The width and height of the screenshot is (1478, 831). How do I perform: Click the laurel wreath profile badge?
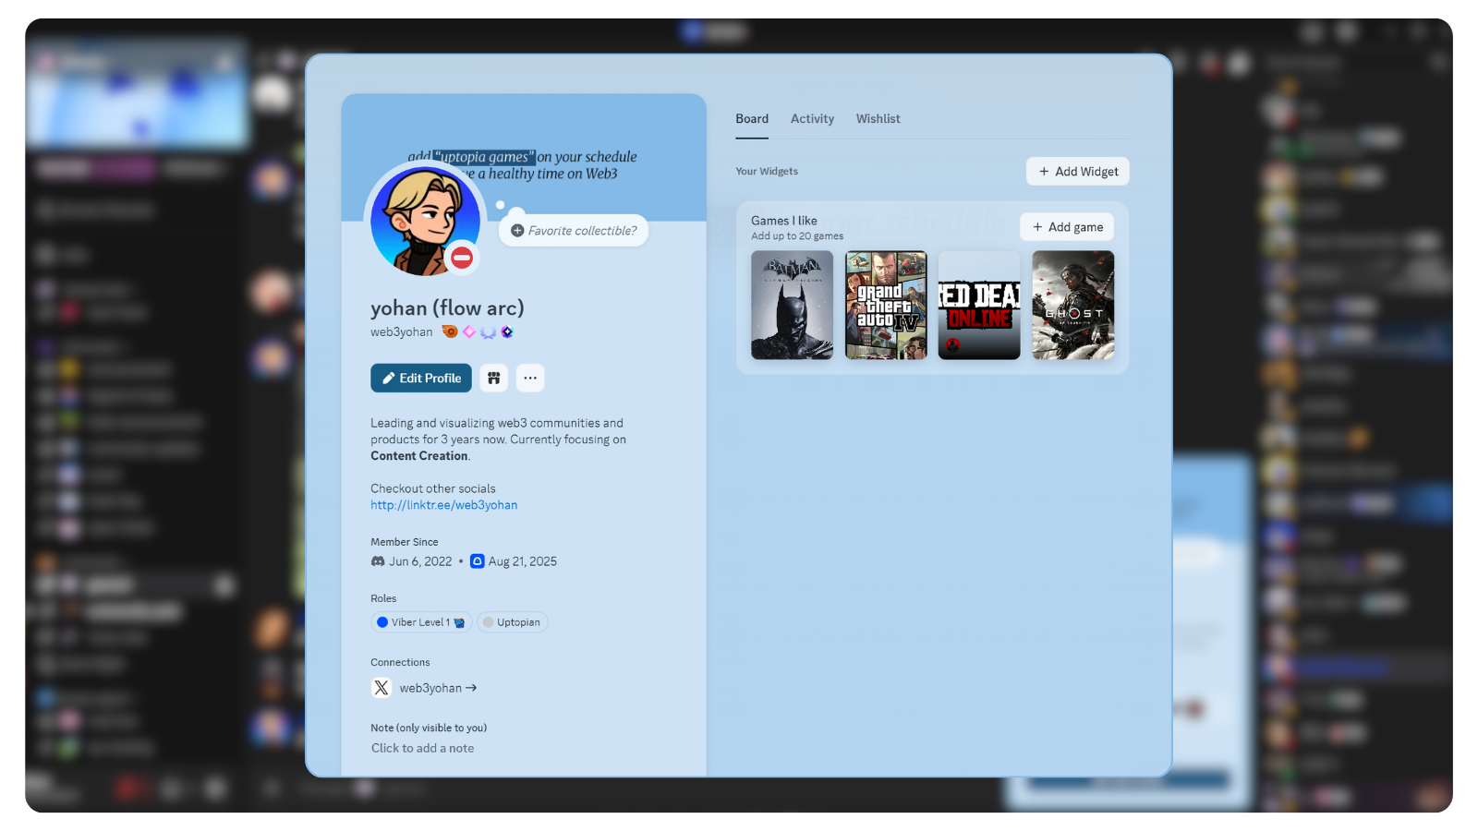tap(488, 331)
